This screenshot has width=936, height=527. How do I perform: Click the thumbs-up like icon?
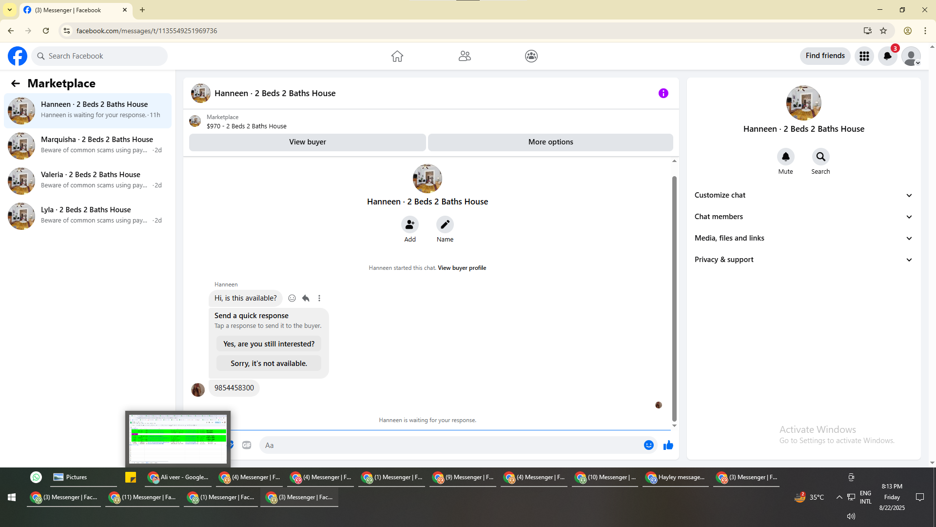(x=668, y=445)
